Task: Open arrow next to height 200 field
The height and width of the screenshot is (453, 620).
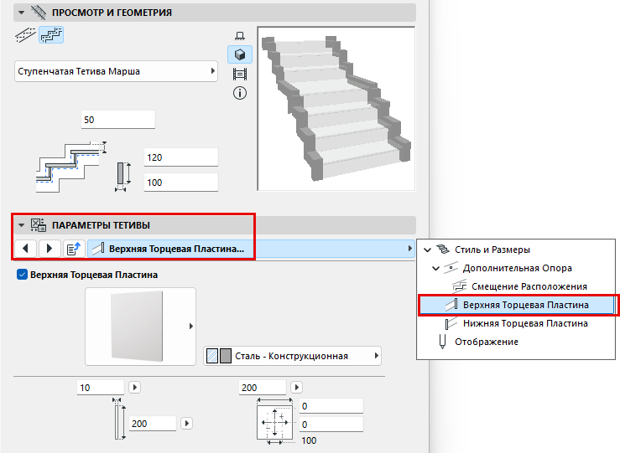Action: coord(186,424)
